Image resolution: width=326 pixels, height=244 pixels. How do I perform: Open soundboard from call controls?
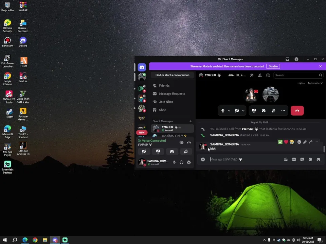point(273,110)
